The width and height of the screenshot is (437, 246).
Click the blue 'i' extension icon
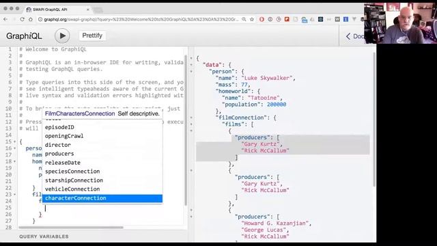[346, 19]
